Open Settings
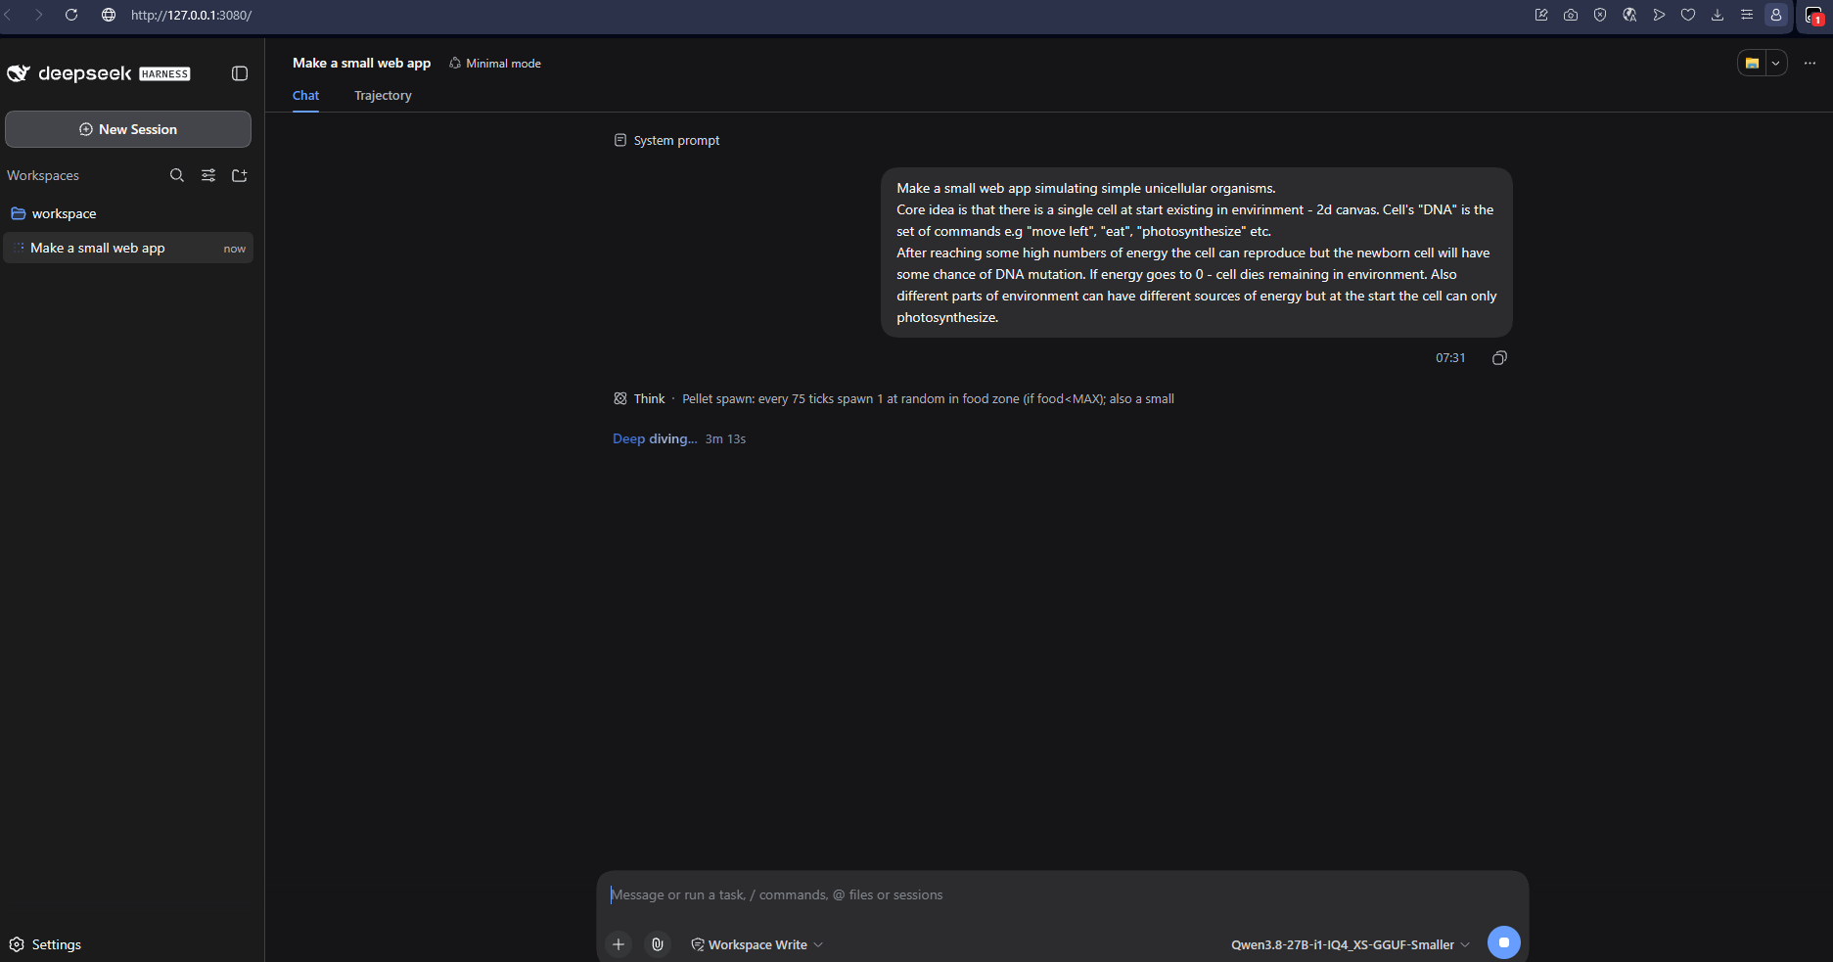The image size is (1833, 962). click(45, 944)
